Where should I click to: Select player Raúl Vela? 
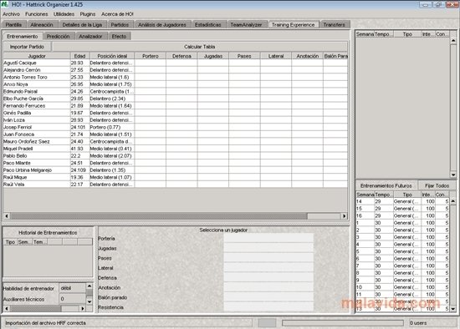point(175,185)
